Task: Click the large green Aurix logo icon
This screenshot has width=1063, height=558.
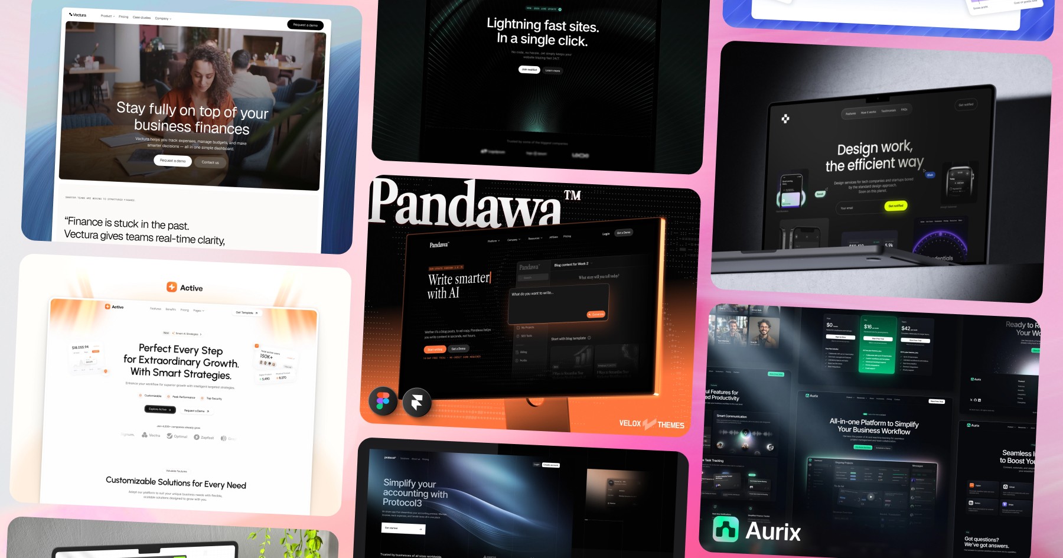Action: (726, 529)
